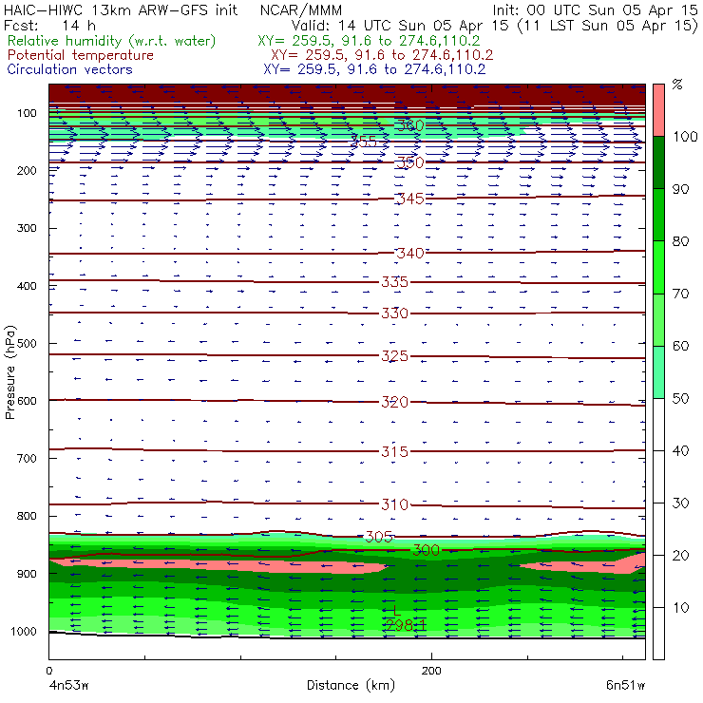Screen dimensions: 703x703
Task: Click the '100' pressure axis tick label
Action: coord(27,113)
